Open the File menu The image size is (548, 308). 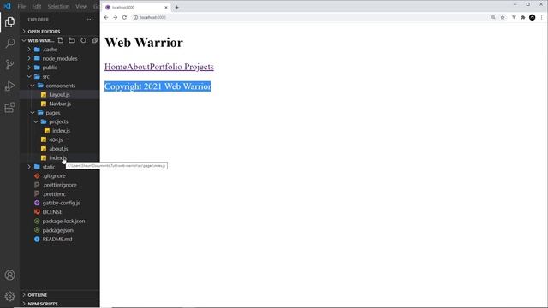tap(21, 6)
